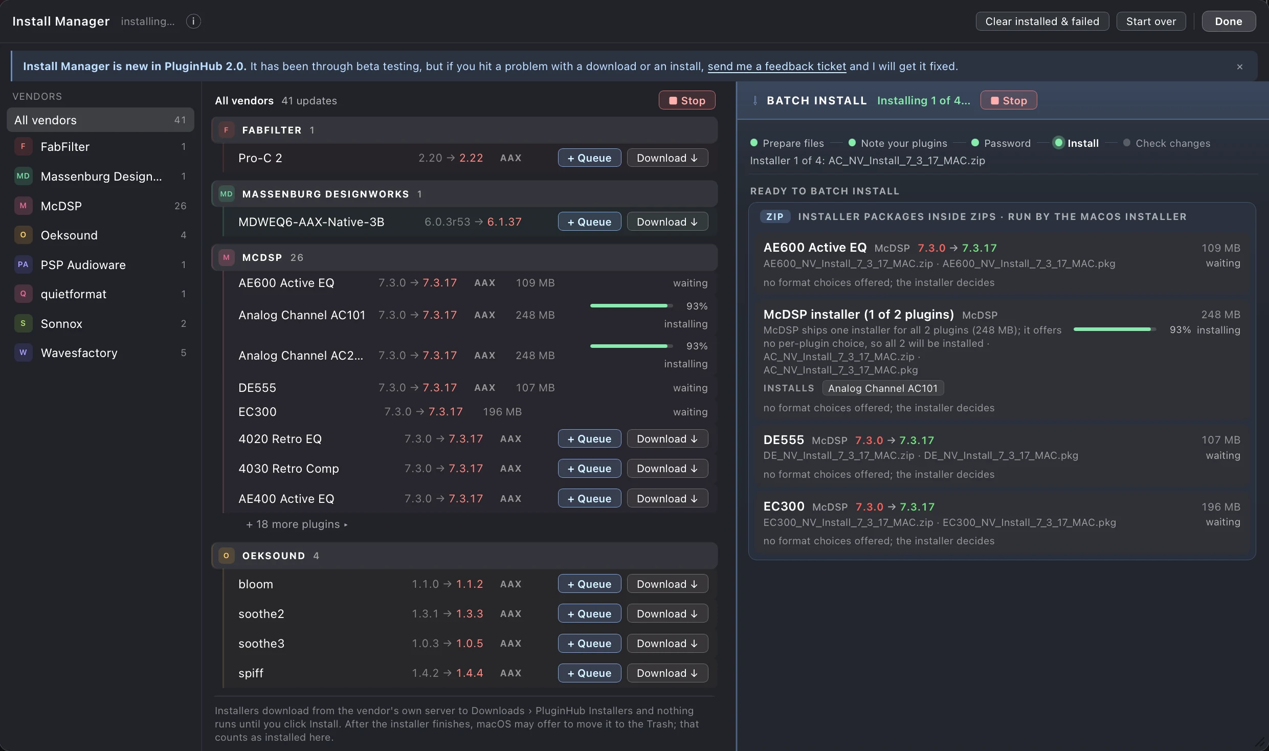Image resolution: width=1269 pixels, height=751 pixels.
Task: Download the bloom update
Action: click(667, 584)
